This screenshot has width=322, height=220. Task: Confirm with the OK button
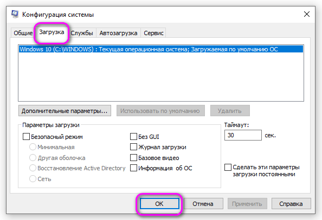pyautogui.click(x=159, y=204)
